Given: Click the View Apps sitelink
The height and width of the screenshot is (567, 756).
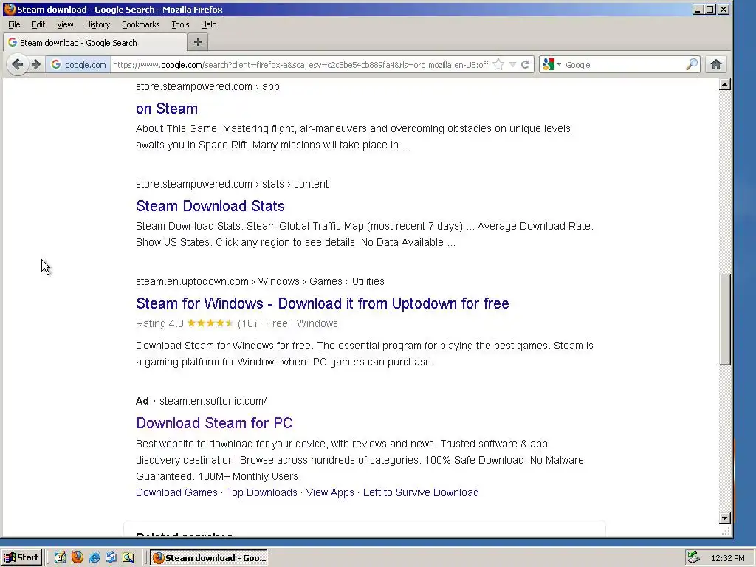Looking at the screenshot, I should click(330, 492).
